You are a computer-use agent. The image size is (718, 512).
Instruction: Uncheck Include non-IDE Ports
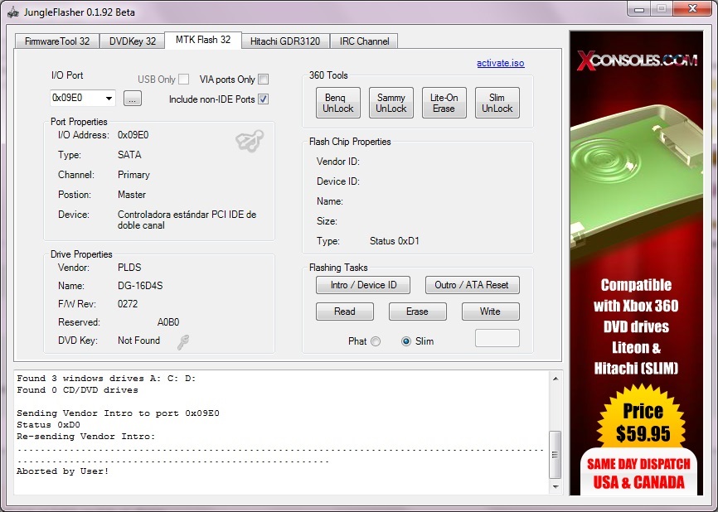point(264,99)
